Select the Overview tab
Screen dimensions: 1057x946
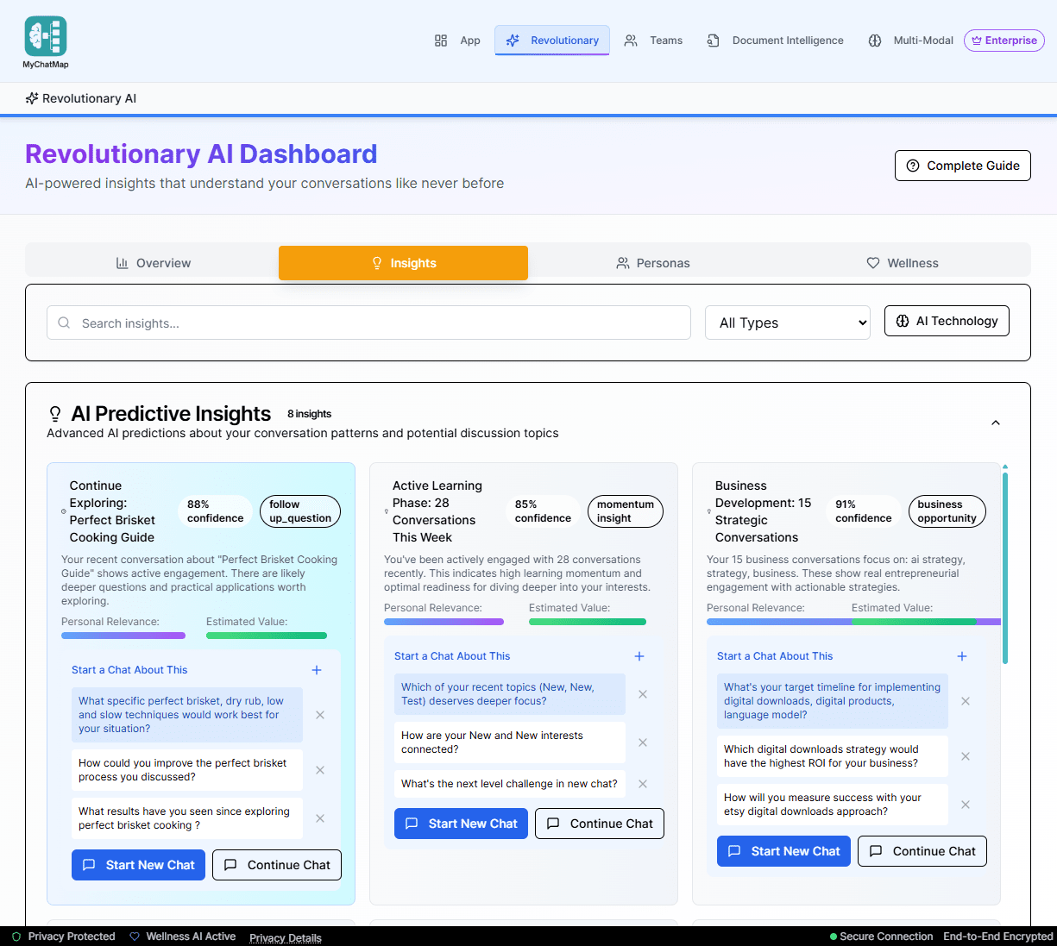[153, 263]
